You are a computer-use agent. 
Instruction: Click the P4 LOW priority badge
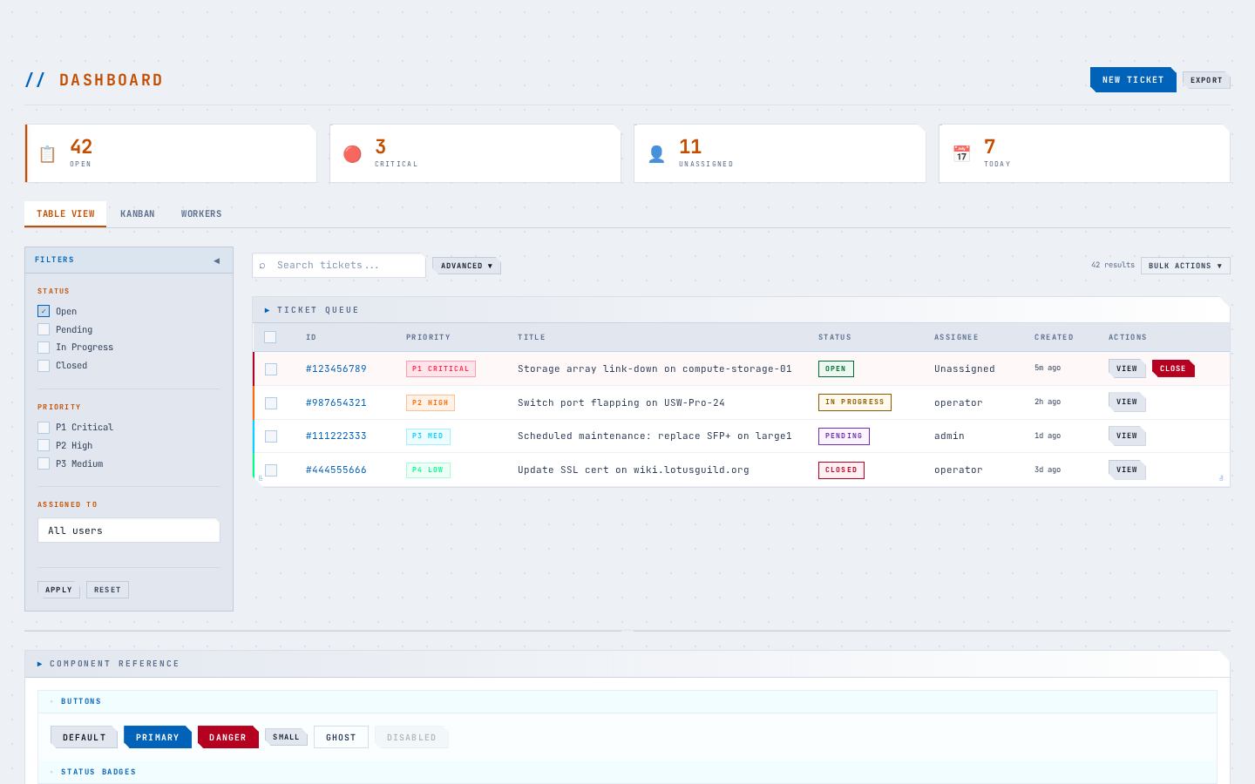coord(428,470)
